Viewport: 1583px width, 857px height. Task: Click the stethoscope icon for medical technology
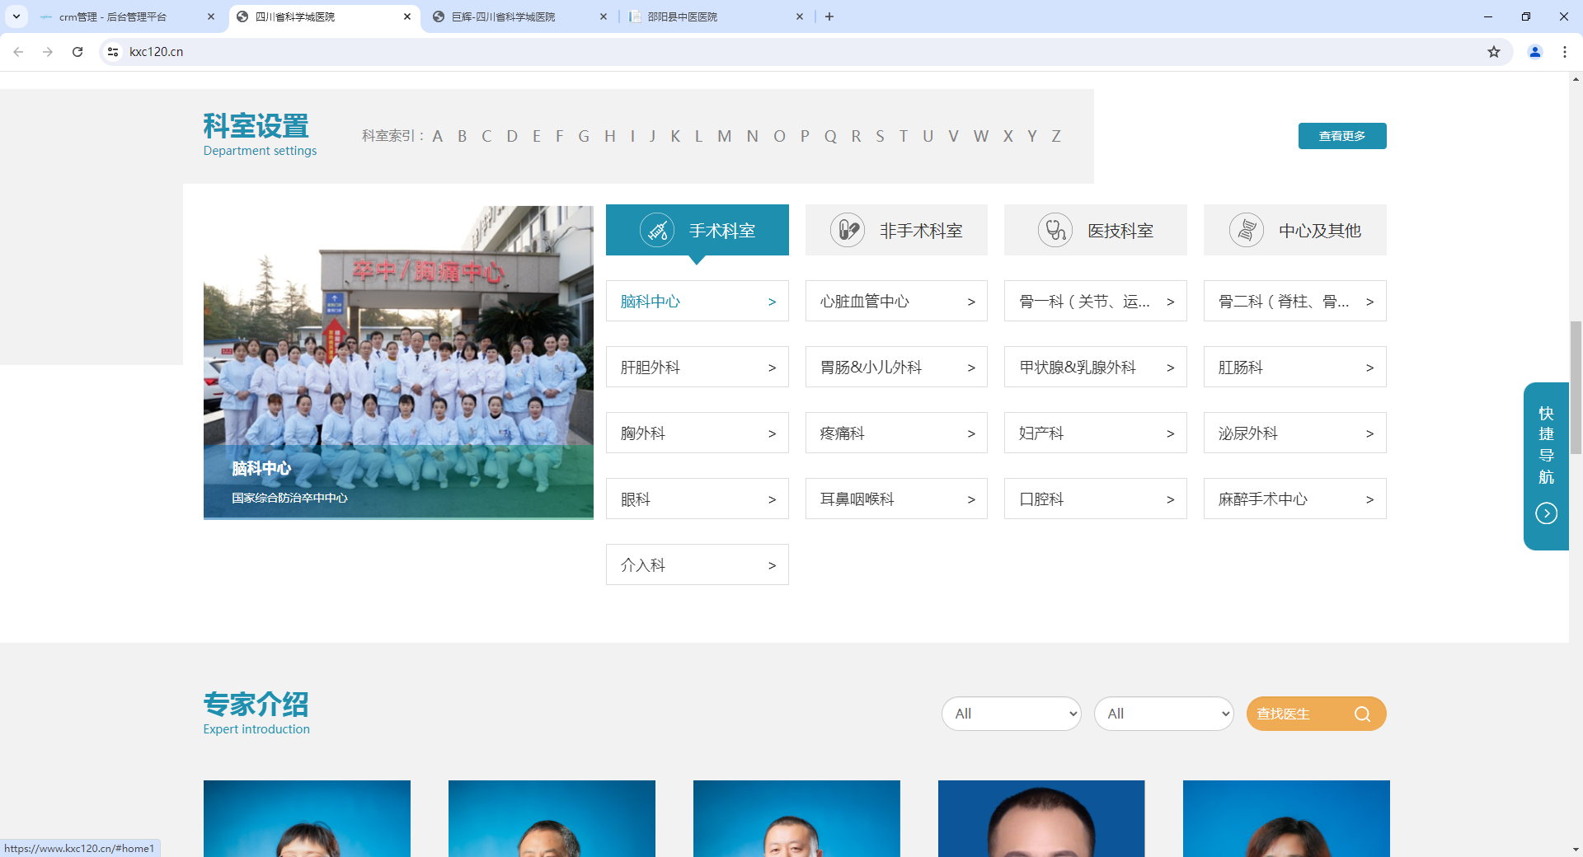pyautogui.click(x=1055, y=230)
